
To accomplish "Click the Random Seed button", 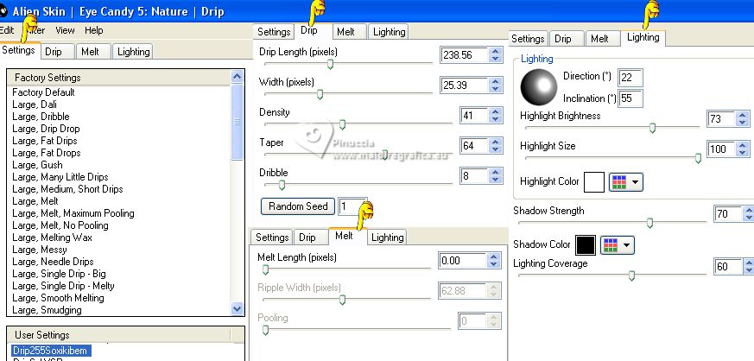I will (x=298, y=206).
